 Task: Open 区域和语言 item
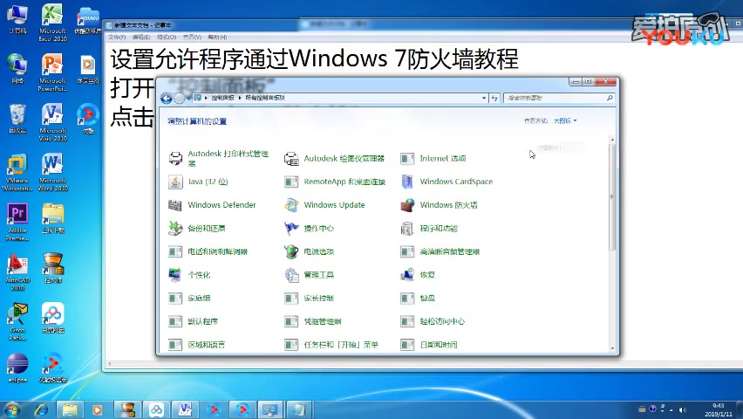196,345
